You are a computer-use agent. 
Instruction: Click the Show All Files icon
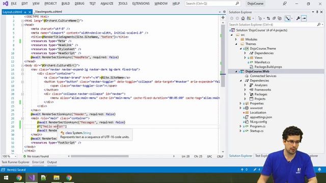(x=280, y=18)
